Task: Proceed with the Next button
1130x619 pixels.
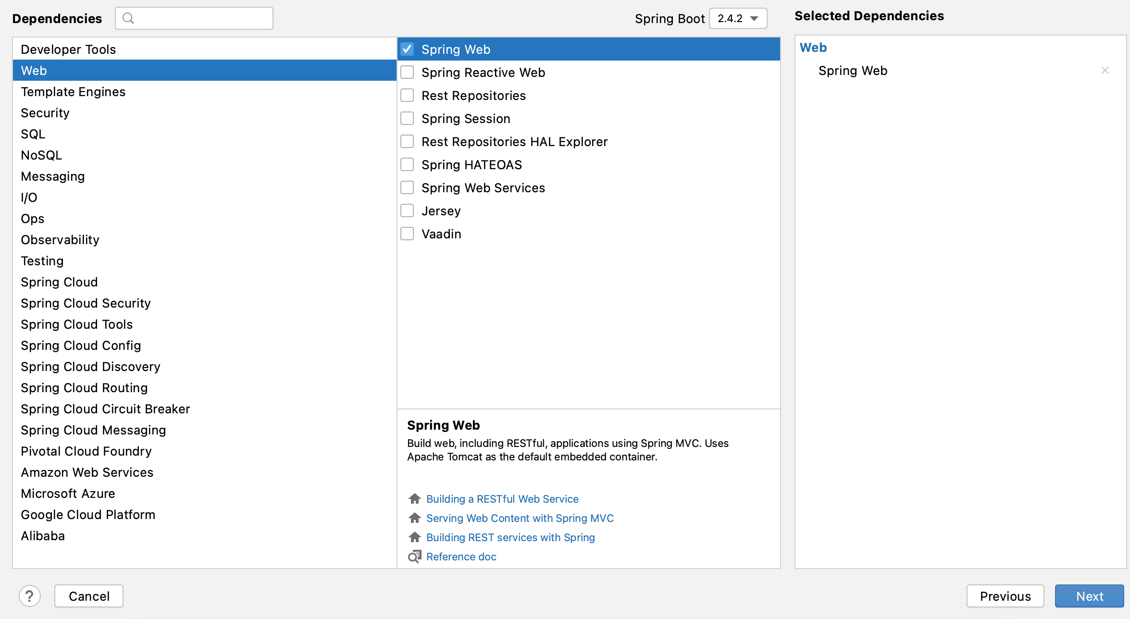Action: point(1089,596)
